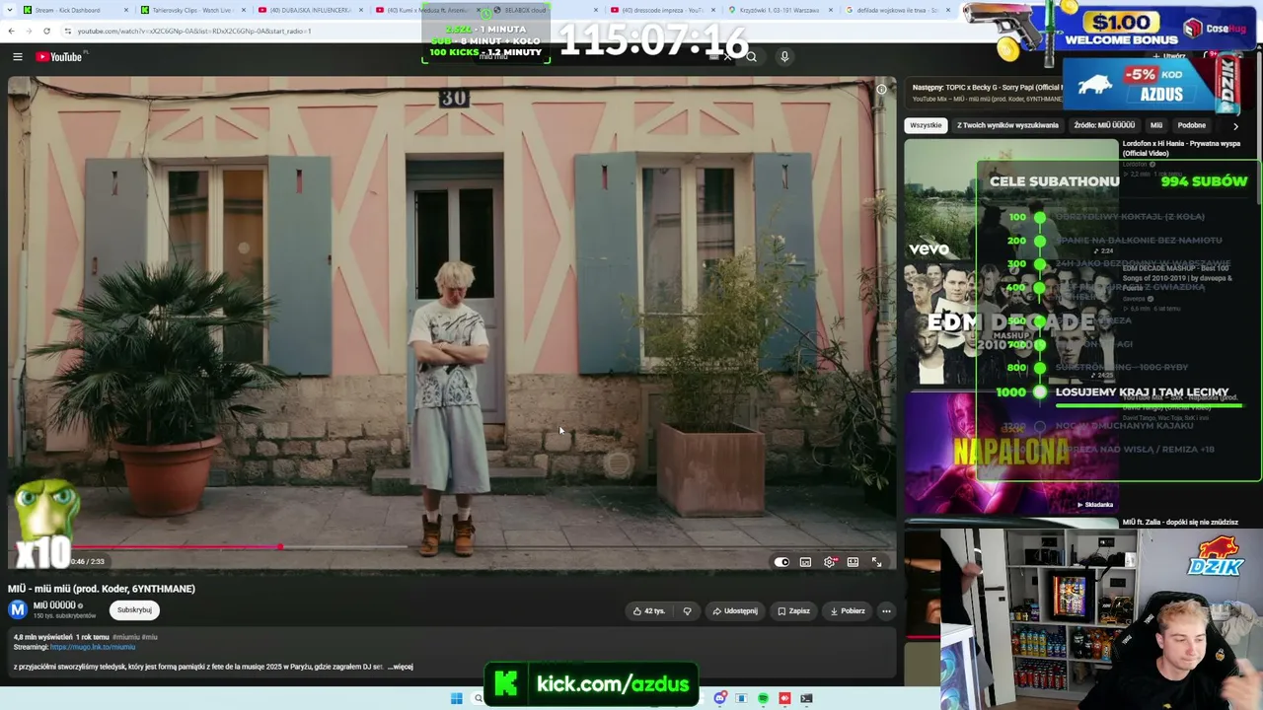Screen dimensions: 1263x710
Task: Click the #miumiu hashtag in description
Action: [125, 637]
